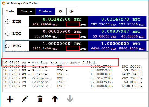Expand the BTC row chevron

pos(8,46)
